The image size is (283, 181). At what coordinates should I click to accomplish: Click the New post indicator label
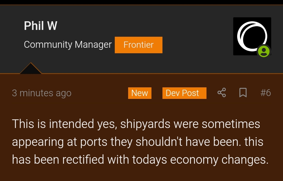(140, 93)
